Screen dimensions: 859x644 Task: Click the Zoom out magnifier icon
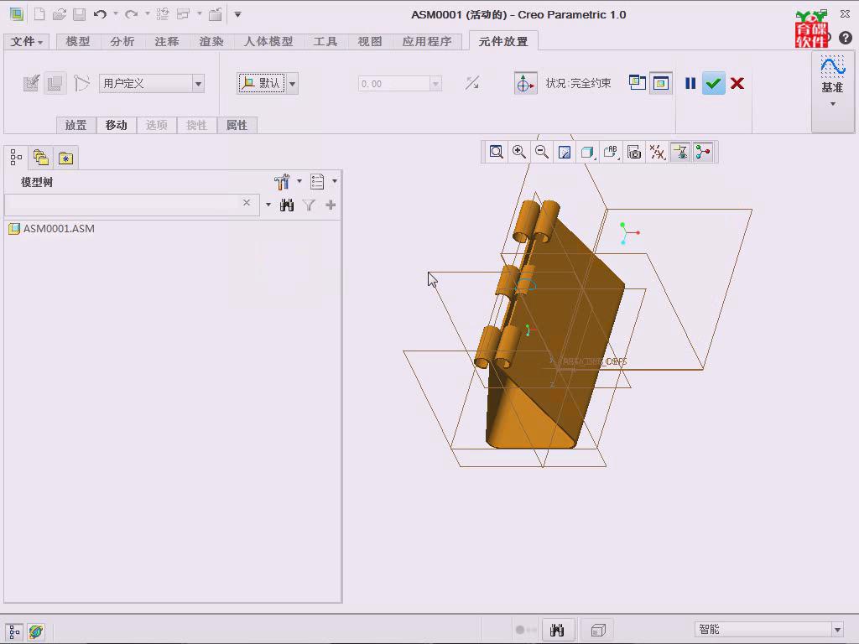542,153
